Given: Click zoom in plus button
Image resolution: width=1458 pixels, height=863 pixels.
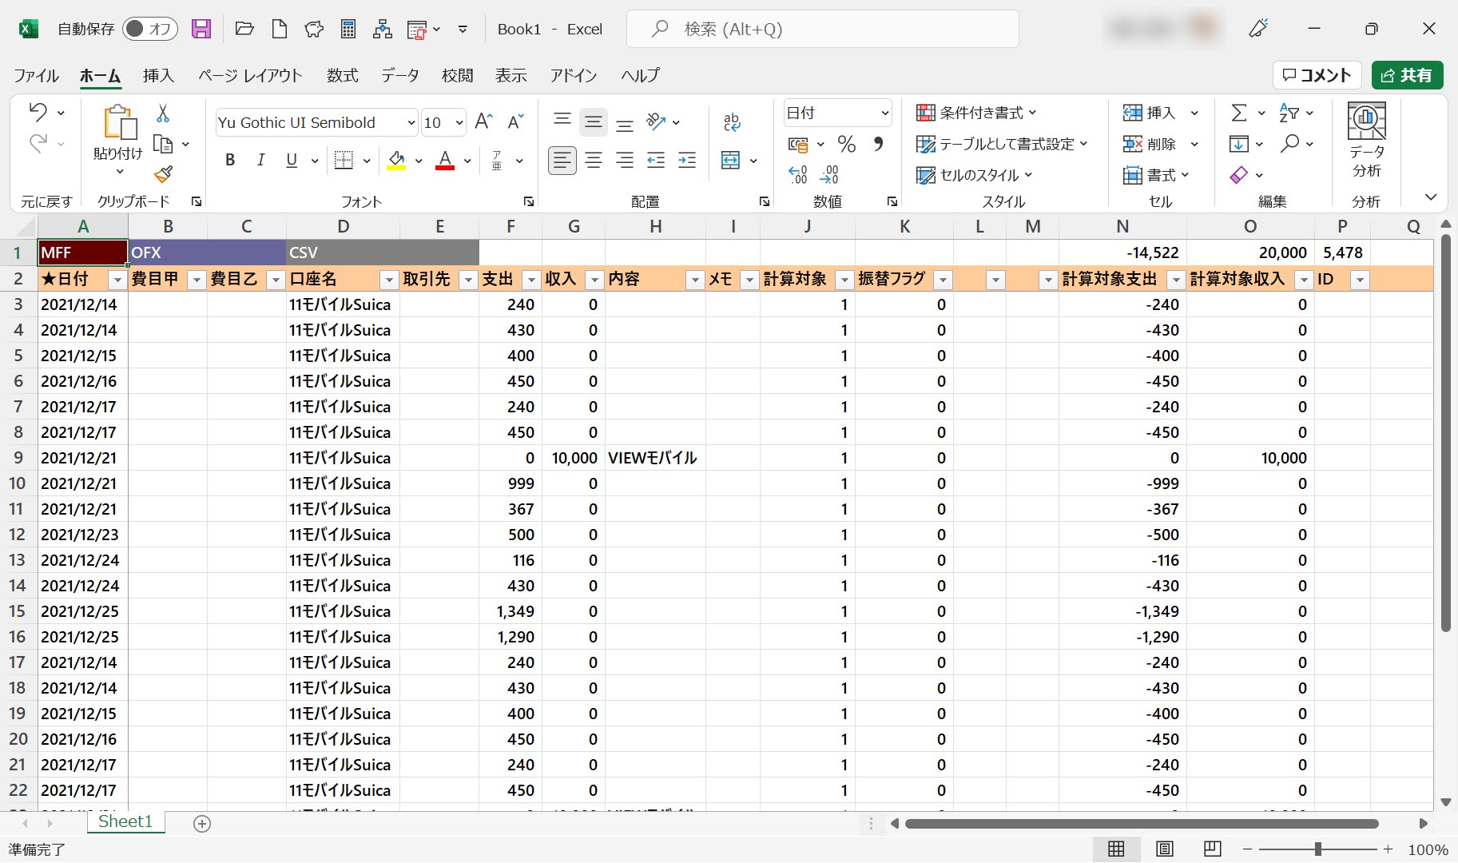Looking at the screenshot, I should pyautogui.click(x=1388, y=849).
